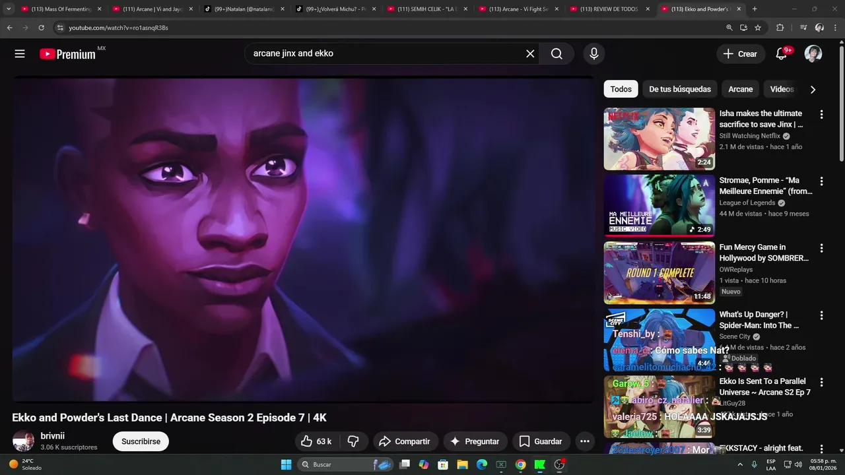The height and width of the screenshot is (475, 845).
Task: Select De tus búsquedas filter chip
Action: click(680, 89)
